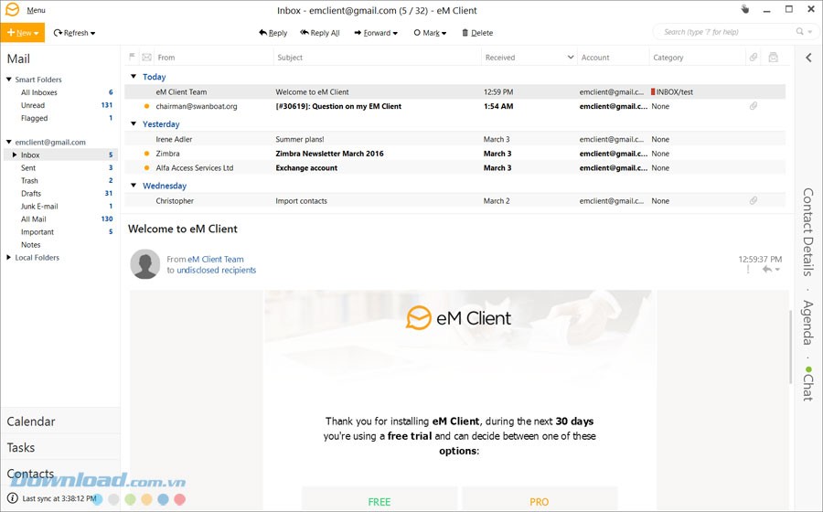Open the Junk E-mail folder

click(39, 206)
